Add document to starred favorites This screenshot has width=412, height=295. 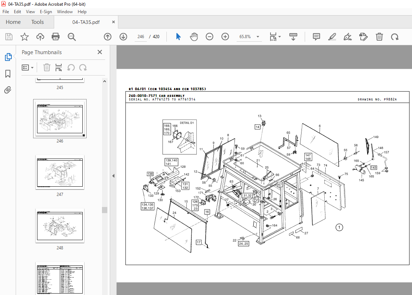point(25,37)
